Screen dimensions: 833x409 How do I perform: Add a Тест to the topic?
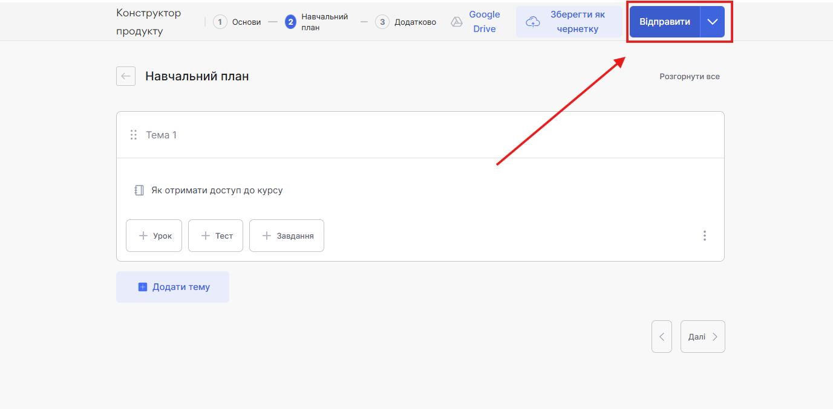coord(215,236)
